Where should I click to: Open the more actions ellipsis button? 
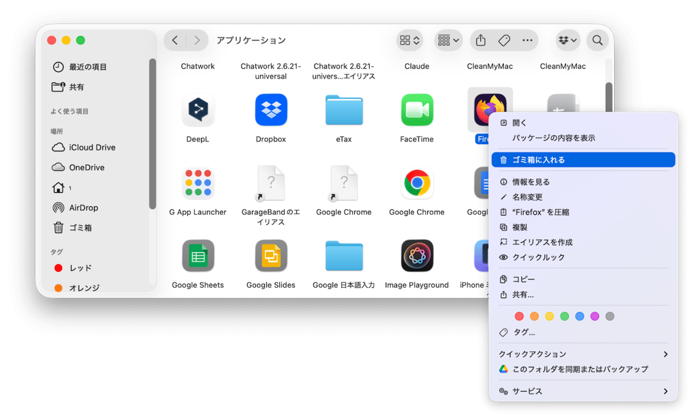click(527, 40)
